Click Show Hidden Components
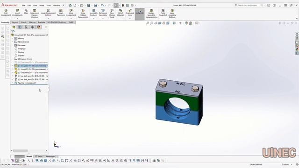The image size is (299, 168). pos(83,14)
